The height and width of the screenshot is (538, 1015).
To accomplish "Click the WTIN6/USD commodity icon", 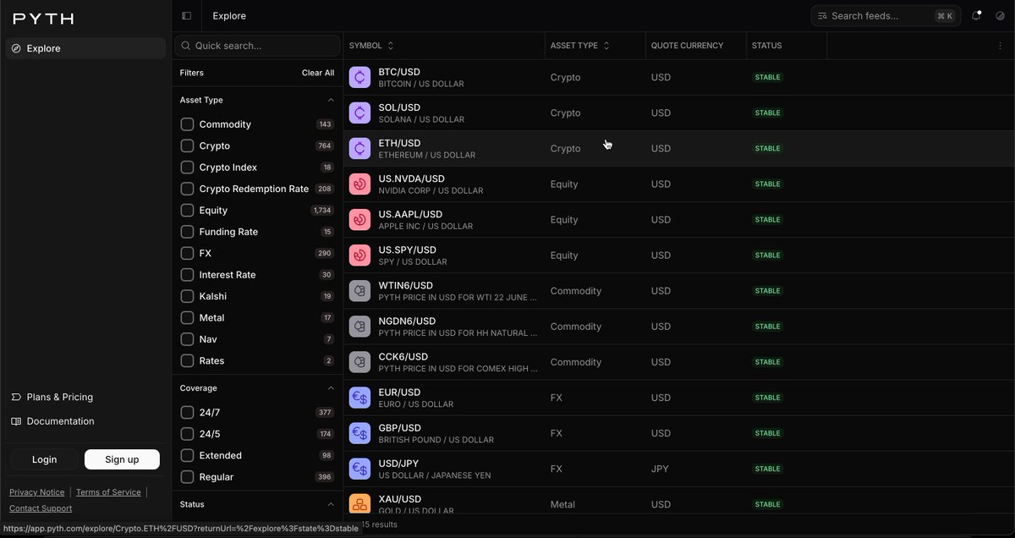I will (359, 290).
